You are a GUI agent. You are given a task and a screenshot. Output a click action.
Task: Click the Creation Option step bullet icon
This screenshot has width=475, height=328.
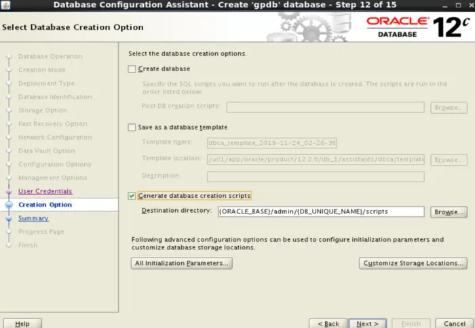tap(9, 205)
